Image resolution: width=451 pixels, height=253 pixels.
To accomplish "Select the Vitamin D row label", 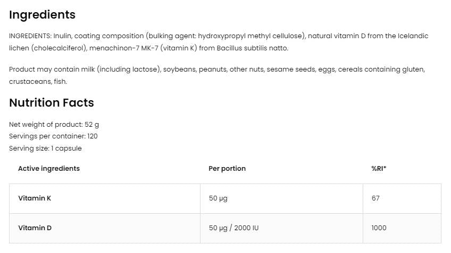I will point(35,228).
